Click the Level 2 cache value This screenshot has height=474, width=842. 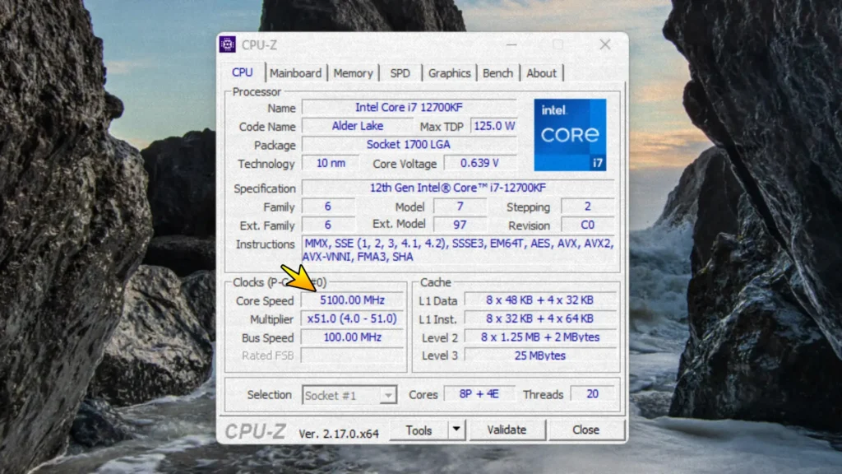pyautogui.click(x=539, y=337)
